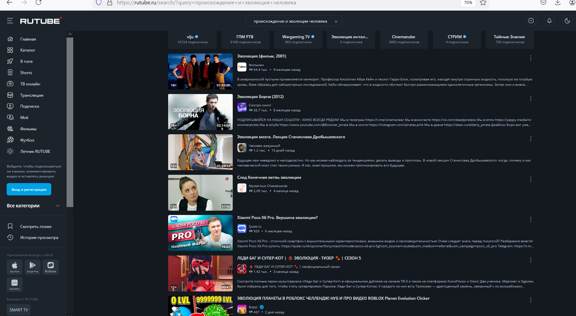Click the RUTUBE logo
This screenshot has width=576, height=316.
[41, 21]
